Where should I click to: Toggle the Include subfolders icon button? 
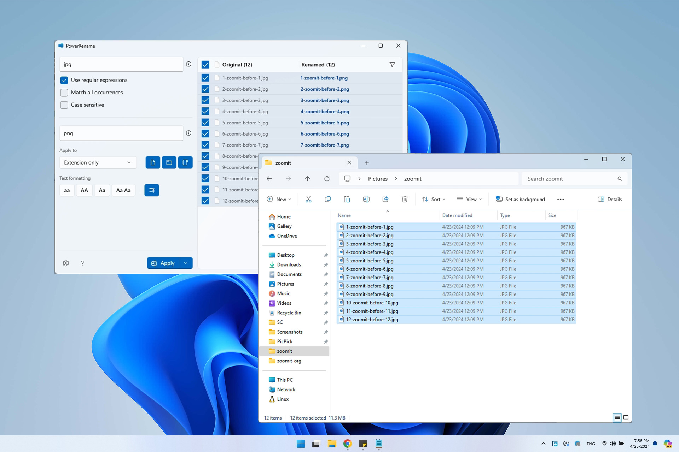click(185, 162)
